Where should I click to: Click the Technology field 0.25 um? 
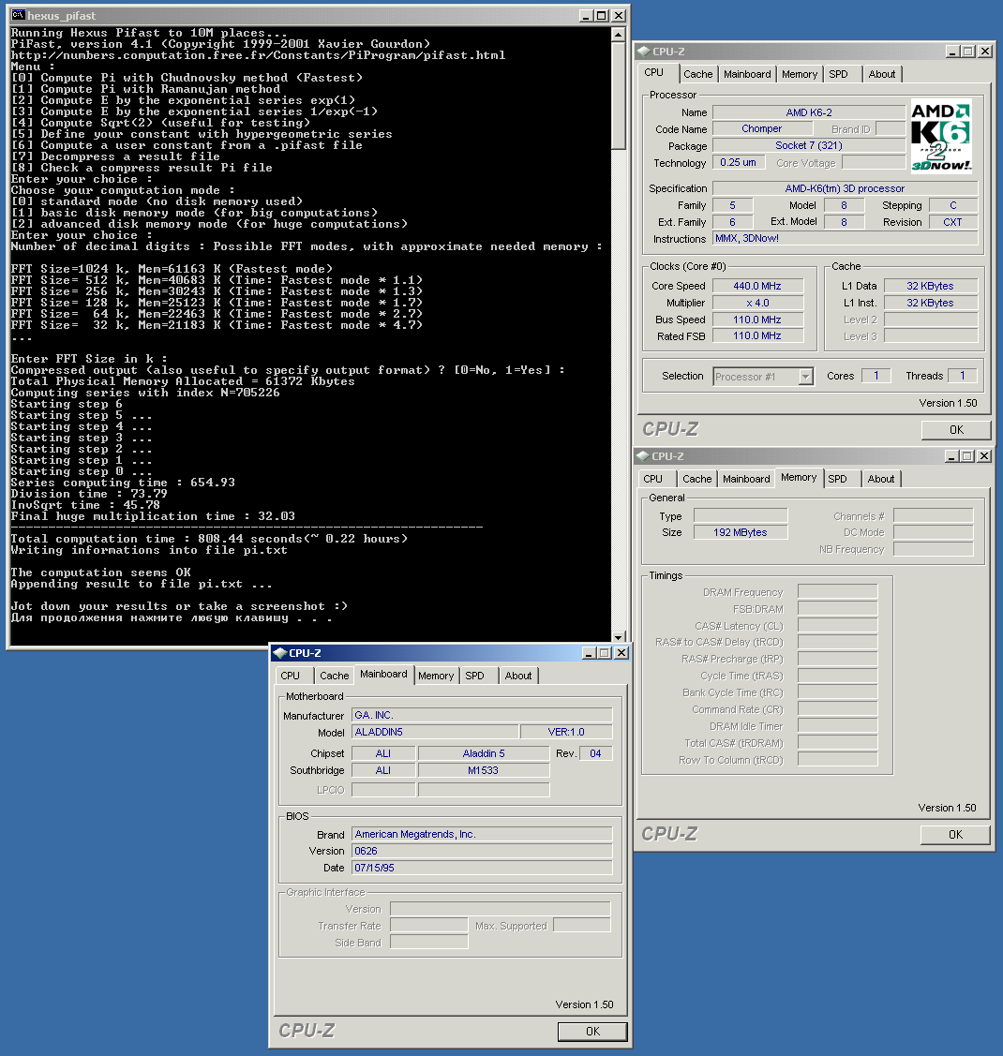coord(739,162)
